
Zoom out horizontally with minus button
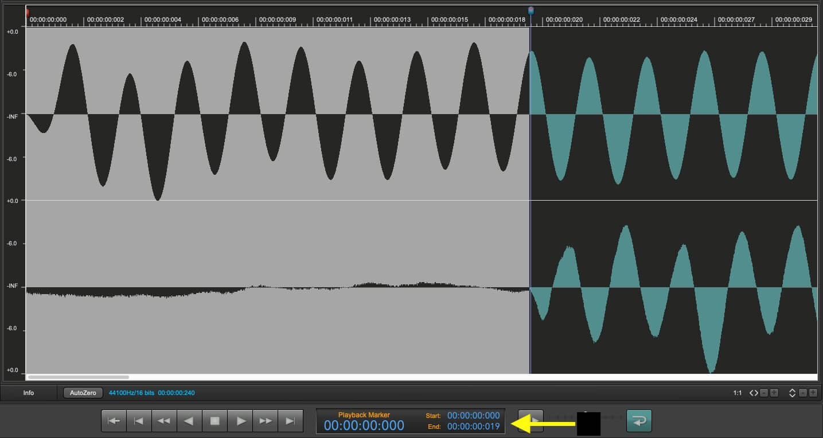pyautogui.click(x=764, y=393)
